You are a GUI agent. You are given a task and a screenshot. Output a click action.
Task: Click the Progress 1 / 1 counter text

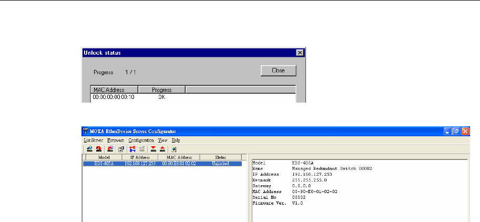115,73
